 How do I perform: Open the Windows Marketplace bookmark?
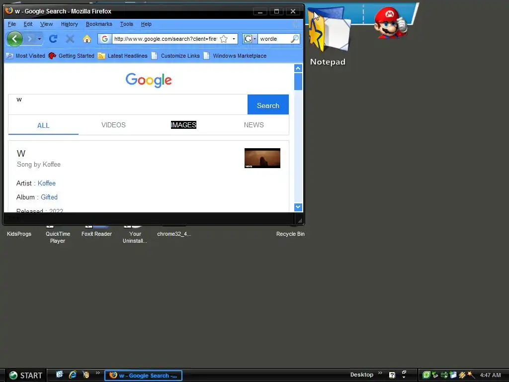[235, 56]
